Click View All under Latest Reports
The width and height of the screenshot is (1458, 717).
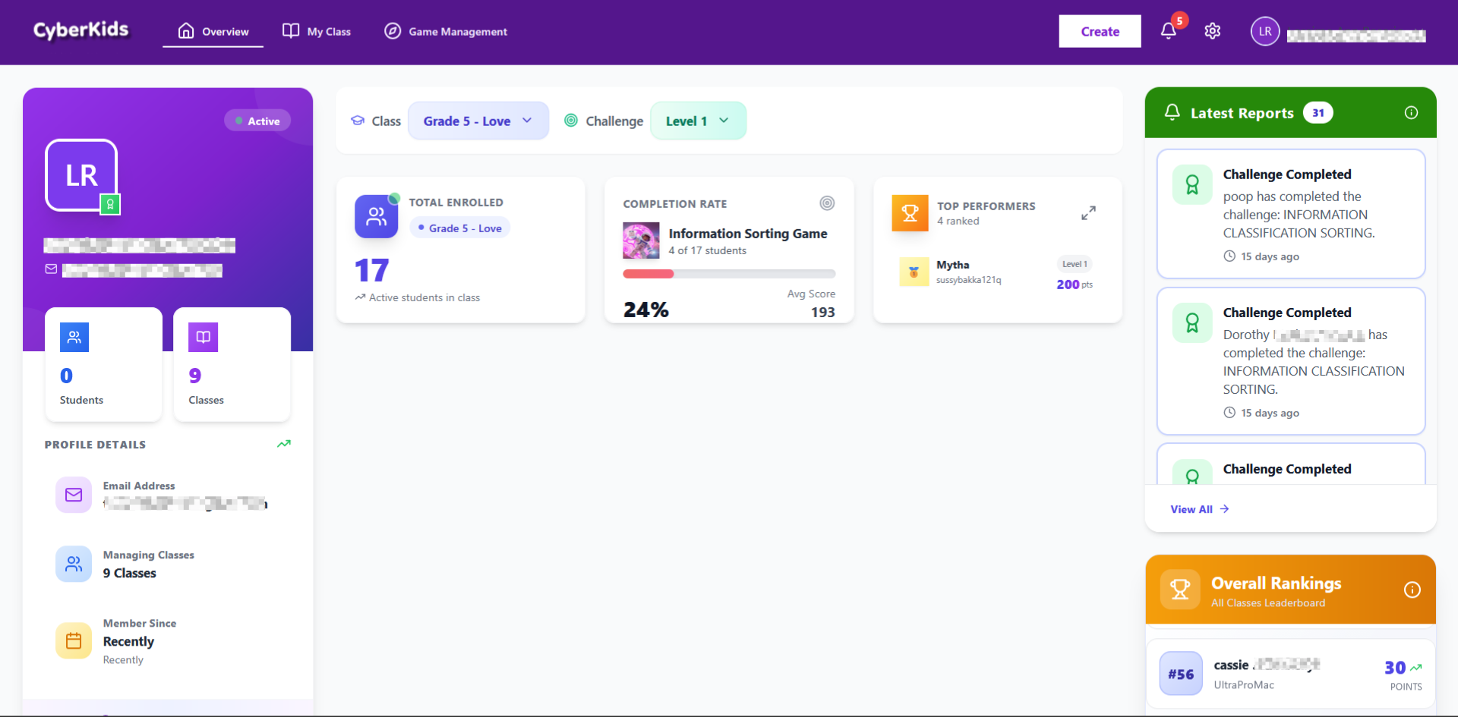click(1198, 509)
